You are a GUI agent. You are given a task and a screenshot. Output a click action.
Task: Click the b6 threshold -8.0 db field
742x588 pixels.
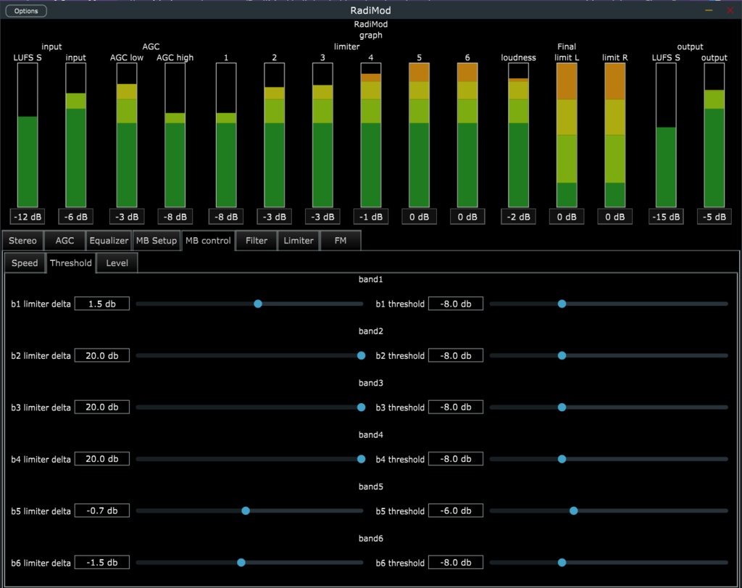click(456, 563)
